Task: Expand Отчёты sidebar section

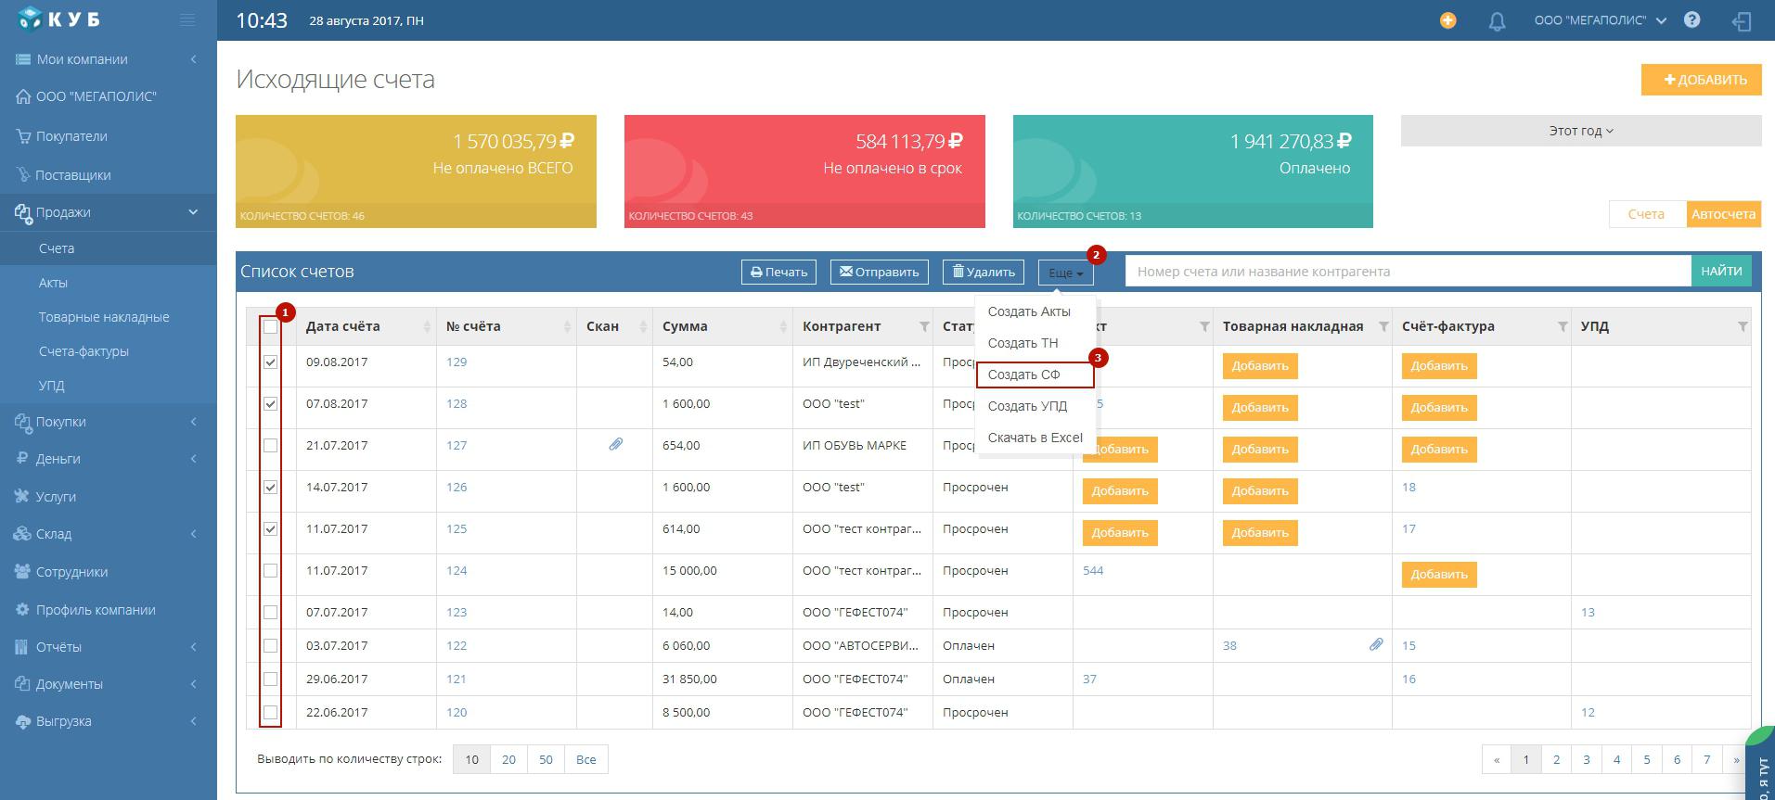Action: pos(108,647)
